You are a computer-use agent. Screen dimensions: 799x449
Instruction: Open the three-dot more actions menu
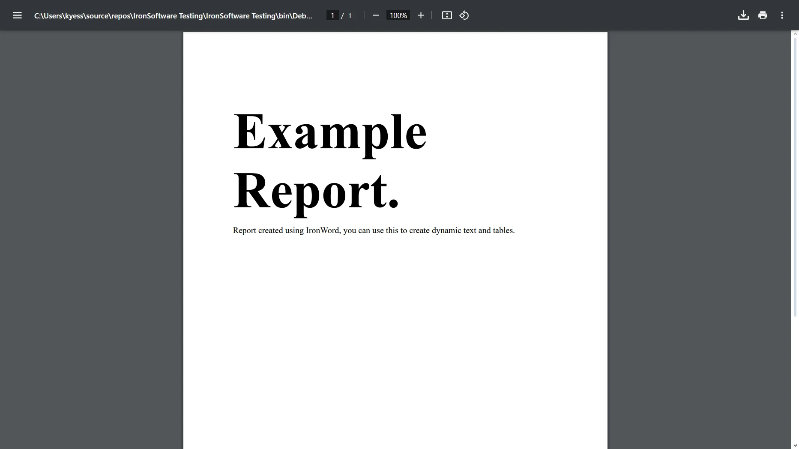[x=782, y=15]
